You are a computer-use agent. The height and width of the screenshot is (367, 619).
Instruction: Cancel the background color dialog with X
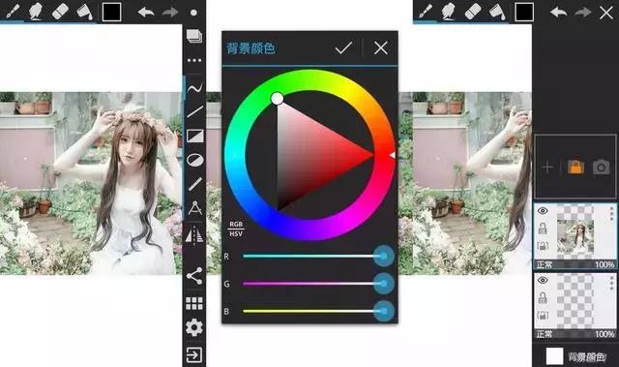click(380, 47)
